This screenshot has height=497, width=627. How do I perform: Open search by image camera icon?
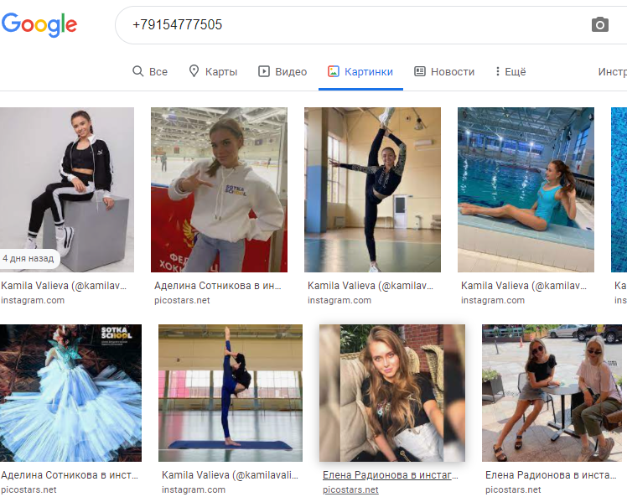point(599,25)
